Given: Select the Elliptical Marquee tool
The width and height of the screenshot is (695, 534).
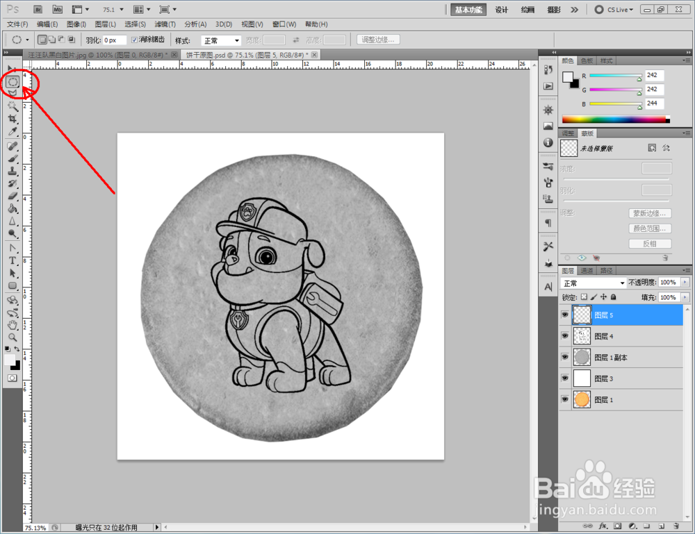Looking at the screenshot, I should [x=13, y=82].
